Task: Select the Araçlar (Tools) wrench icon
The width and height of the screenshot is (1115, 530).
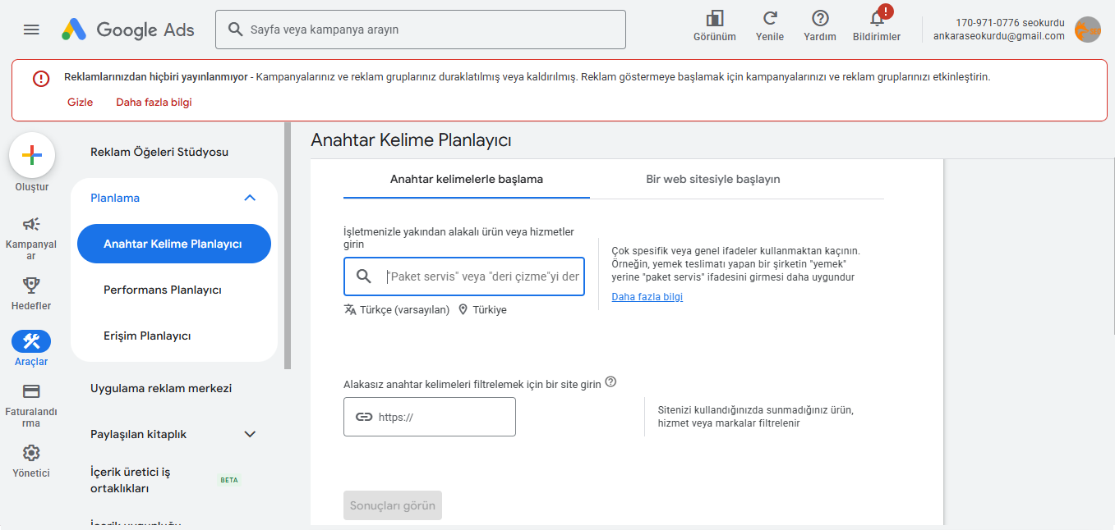Action: (31, 340)
